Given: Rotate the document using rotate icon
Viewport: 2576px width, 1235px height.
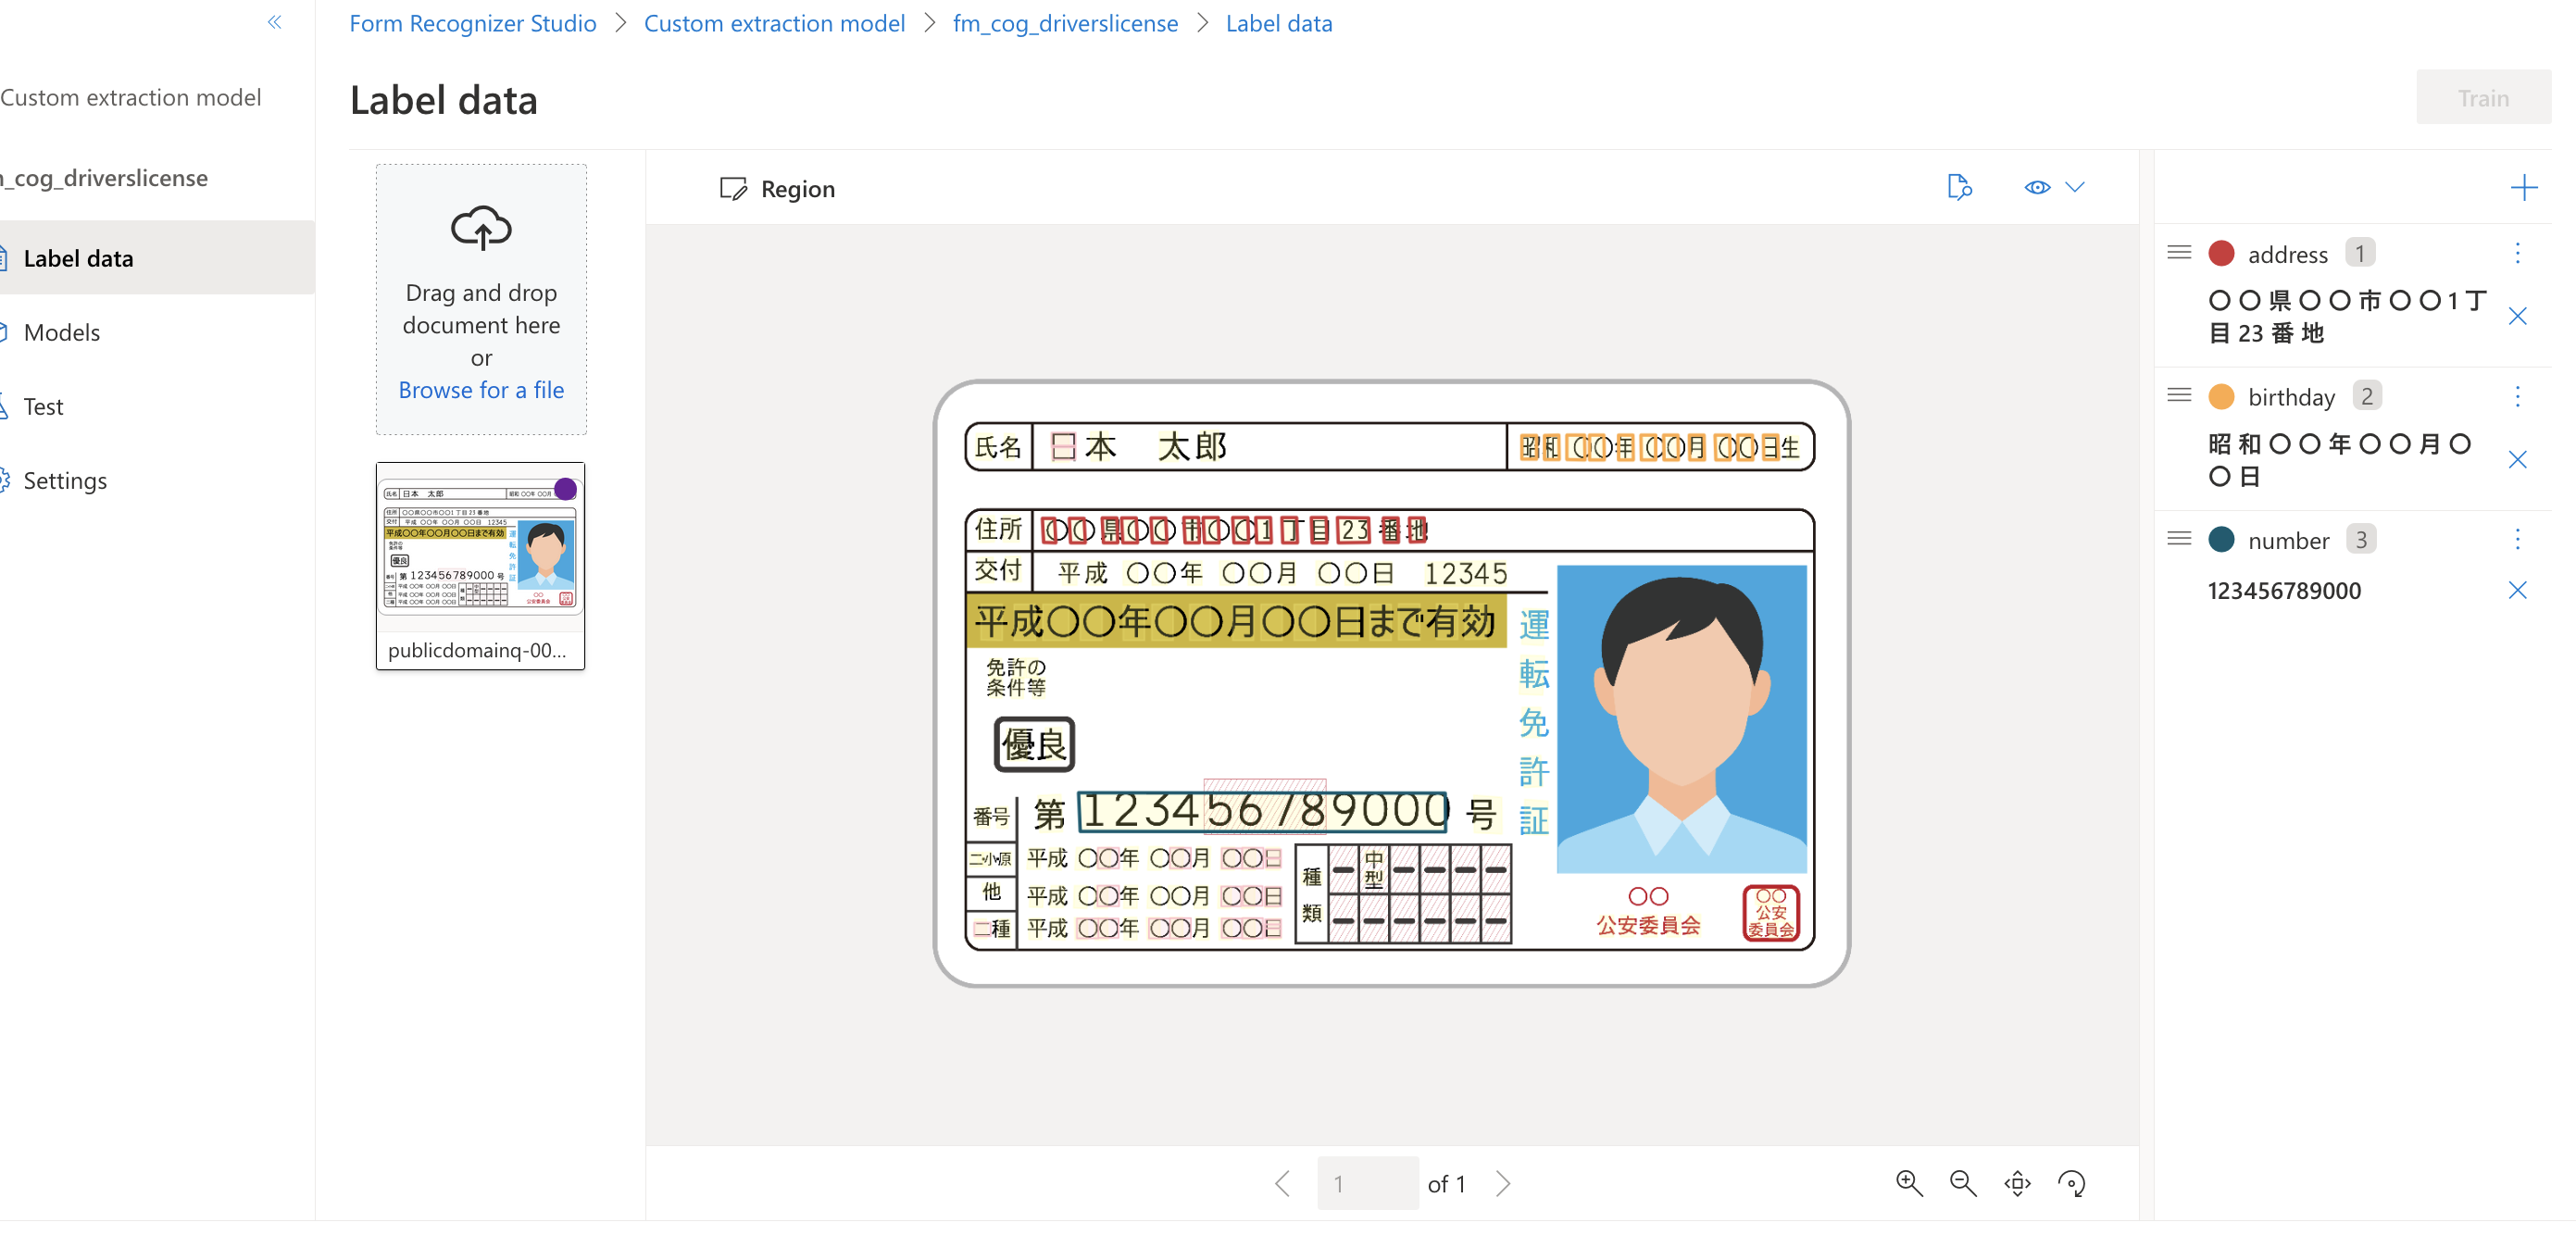Looking at the screenshot, I should point(2072,1183).
